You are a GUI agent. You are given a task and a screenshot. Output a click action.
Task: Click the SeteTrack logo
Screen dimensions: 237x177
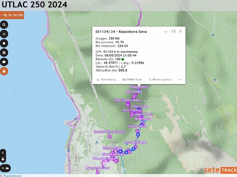click(221, 170)
